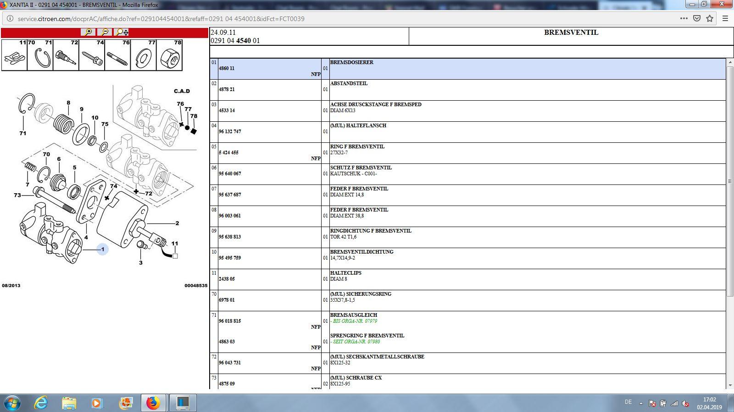734x412 pixels.
Task: Select BREMSVENTILDICHTUNG row
Action: (x=468, y=258)
